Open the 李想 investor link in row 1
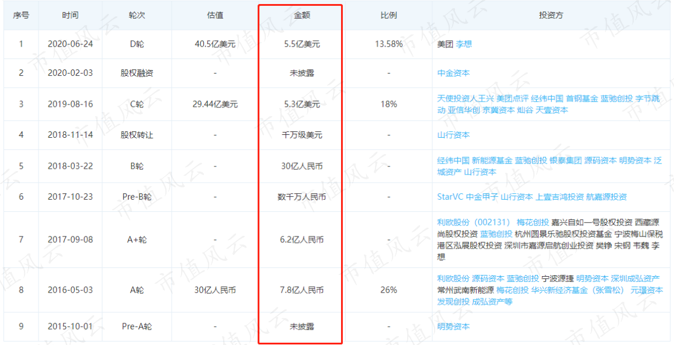 tap(463, 44)
